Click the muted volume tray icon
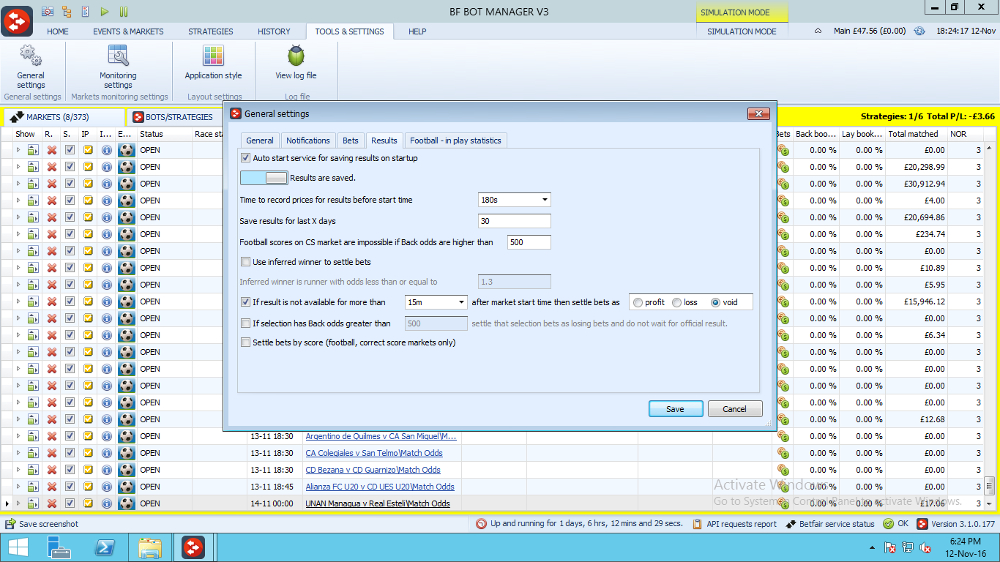Screen dimensions: 1000x562 point(925,547)
